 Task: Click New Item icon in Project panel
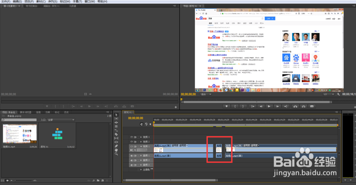click(103, 180)
